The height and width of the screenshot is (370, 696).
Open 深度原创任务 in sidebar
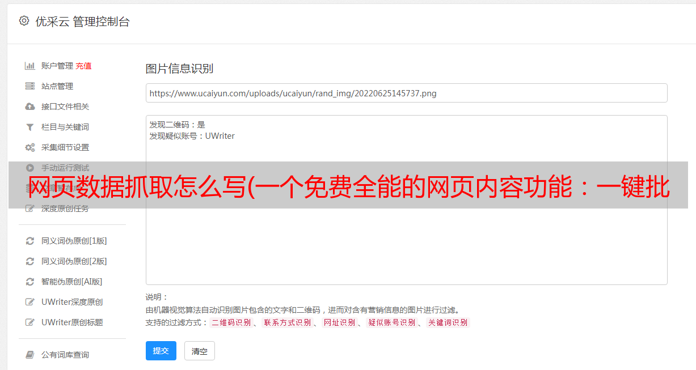pos(65,209)
